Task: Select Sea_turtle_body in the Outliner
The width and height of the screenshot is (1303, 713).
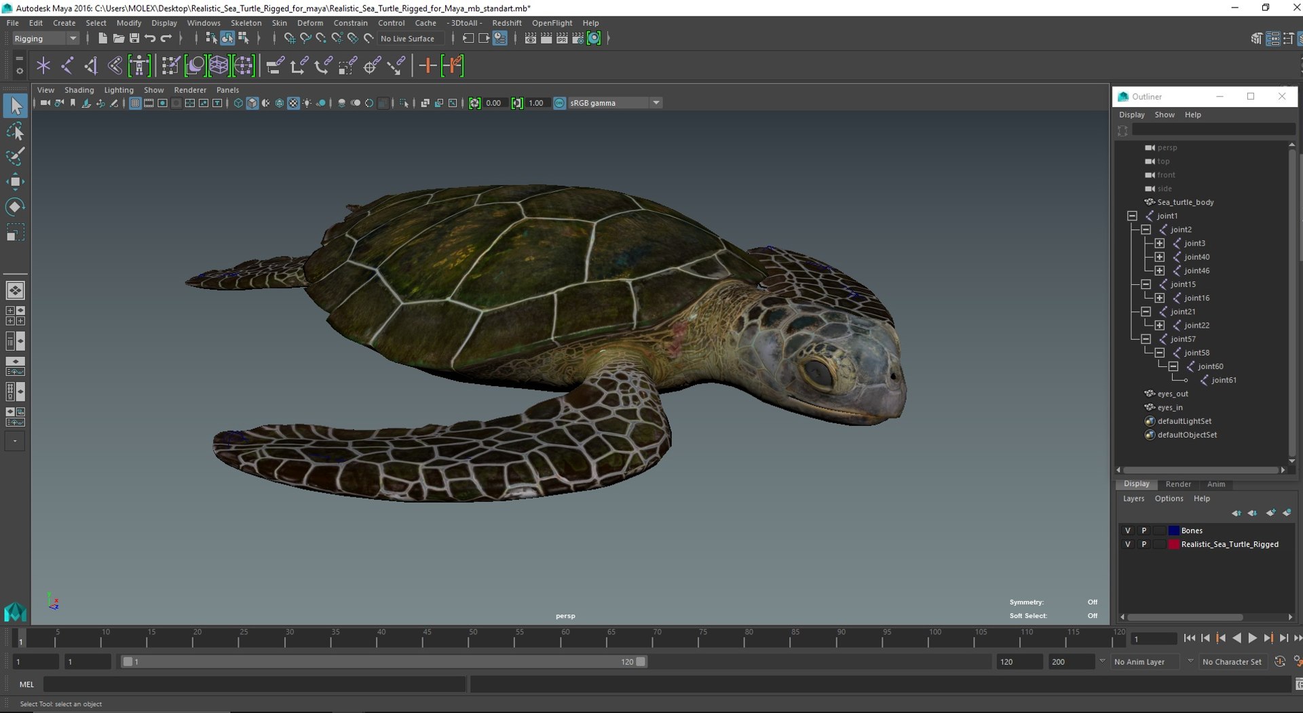Action: click(1185, 202)
